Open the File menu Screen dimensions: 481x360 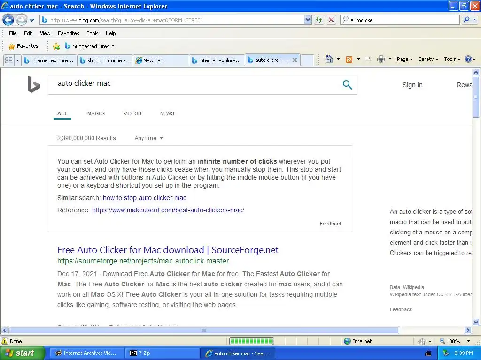(13, 33)
